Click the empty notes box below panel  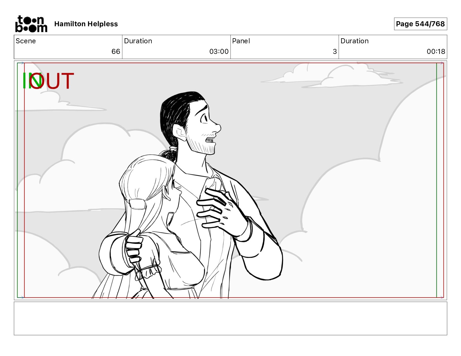(231, 318)
